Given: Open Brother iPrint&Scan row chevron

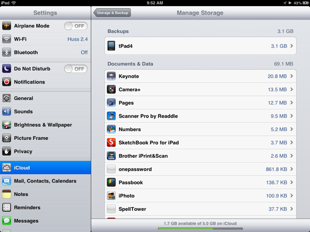Looking at the screenshot, I should [x=291, y=156].
